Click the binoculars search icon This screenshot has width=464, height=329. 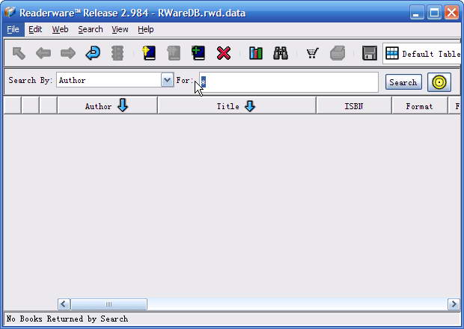coord(281,54)
